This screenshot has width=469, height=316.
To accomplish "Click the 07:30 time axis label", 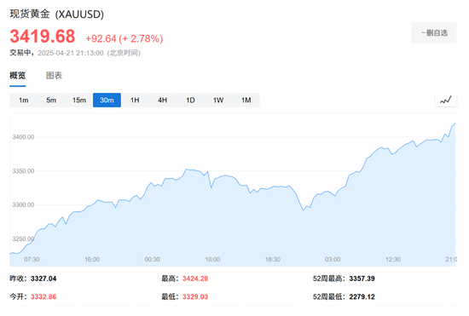I will (x=32, y=260).
